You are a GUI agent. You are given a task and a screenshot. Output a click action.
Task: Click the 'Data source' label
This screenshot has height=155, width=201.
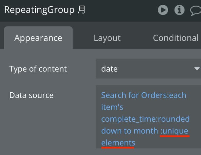coord(31,95)
